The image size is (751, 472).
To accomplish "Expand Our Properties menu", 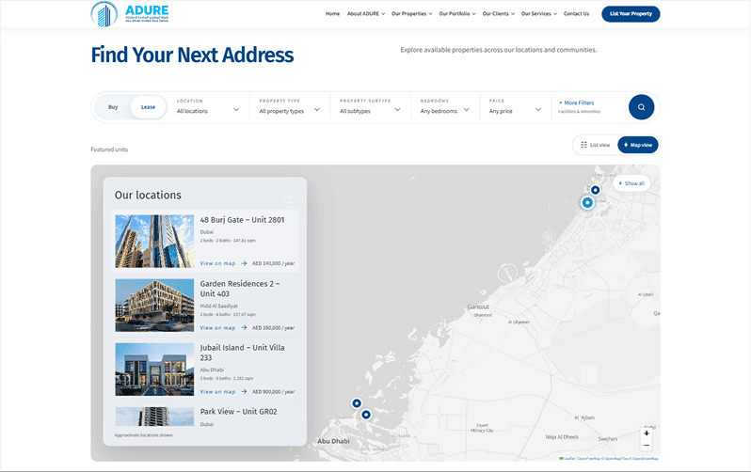I will coord(412,14).
